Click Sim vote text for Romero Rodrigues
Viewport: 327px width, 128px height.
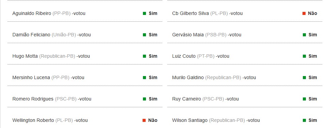[153, 99]
